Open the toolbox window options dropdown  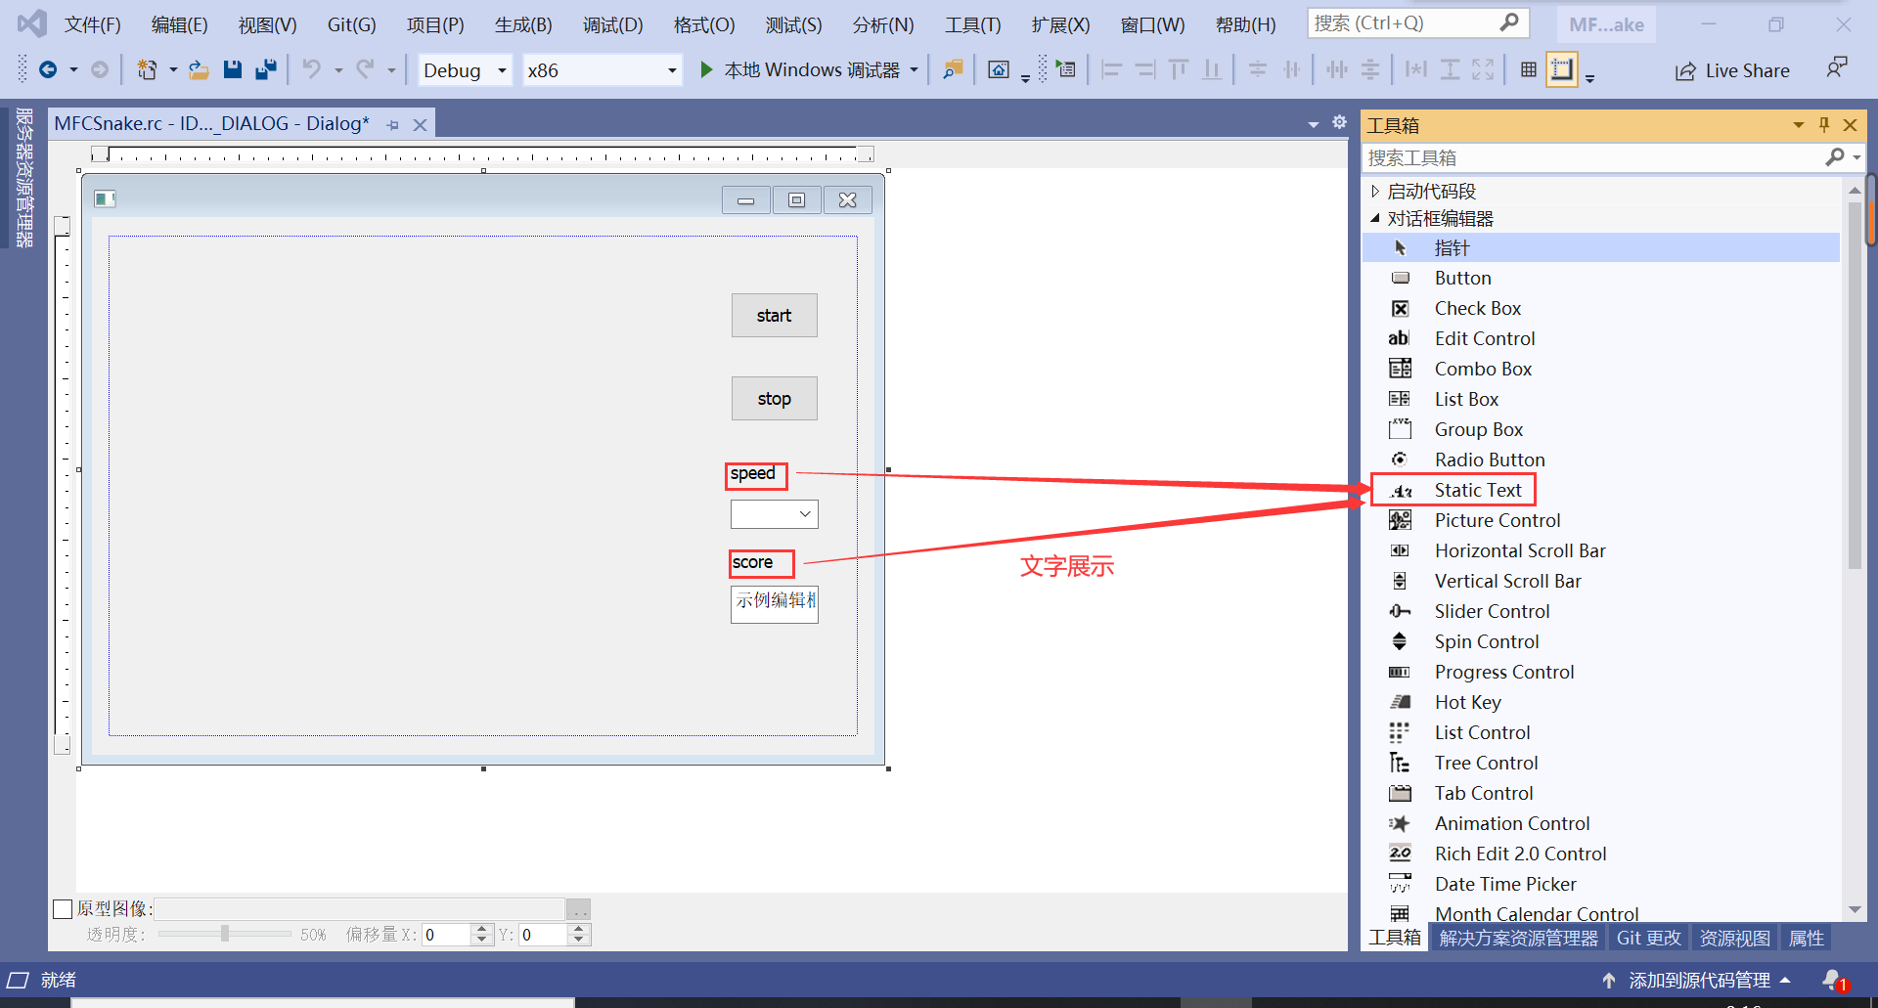click(1798, 125)
